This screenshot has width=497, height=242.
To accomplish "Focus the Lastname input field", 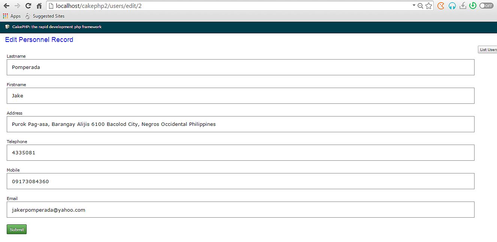I will (x=240, y=67).
